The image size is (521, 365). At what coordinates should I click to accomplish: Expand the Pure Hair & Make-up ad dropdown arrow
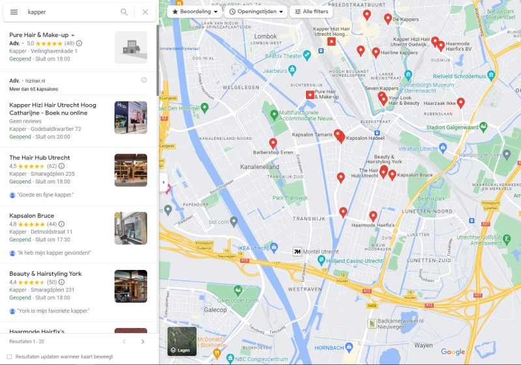coord(73,35)
